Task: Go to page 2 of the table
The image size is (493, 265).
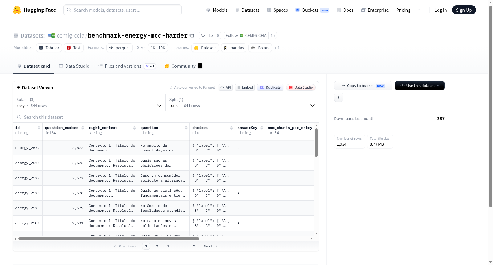Action: pyautogui.click(x=157, y=246)
